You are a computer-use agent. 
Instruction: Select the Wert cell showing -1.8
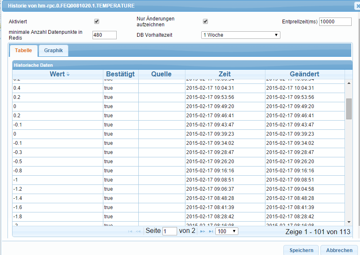point(57,217)
